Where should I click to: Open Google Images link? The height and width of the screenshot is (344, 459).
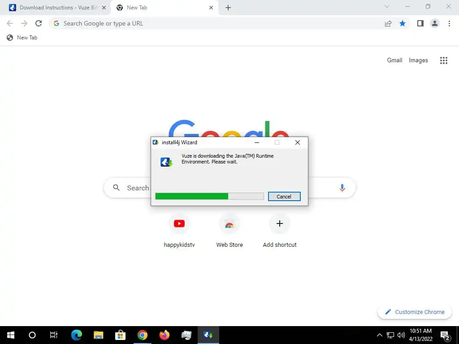click(418, 60)
